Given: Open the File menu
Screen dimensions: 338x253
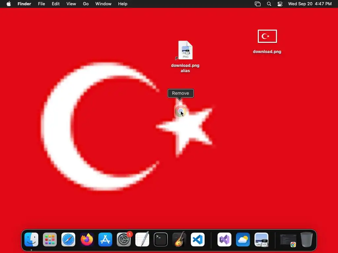Looking at the screenshot, I should [x=41, y=4].
